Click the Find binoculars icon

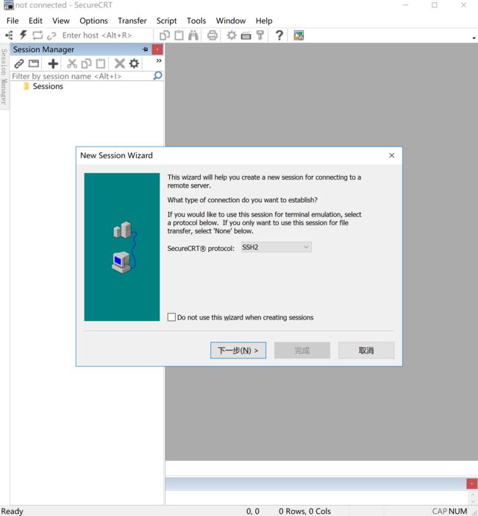[193, 35]
